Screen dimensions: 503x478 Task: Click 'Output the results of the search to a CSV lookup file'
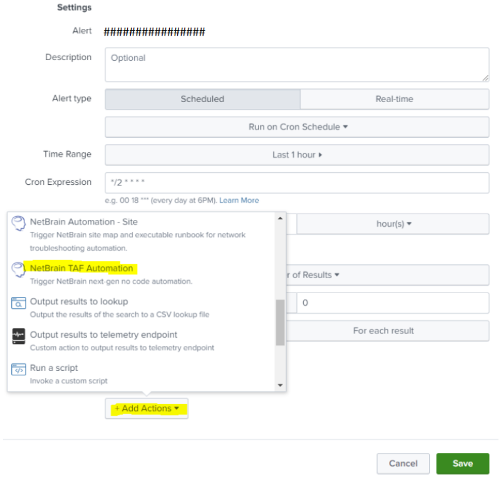[120, 314]
